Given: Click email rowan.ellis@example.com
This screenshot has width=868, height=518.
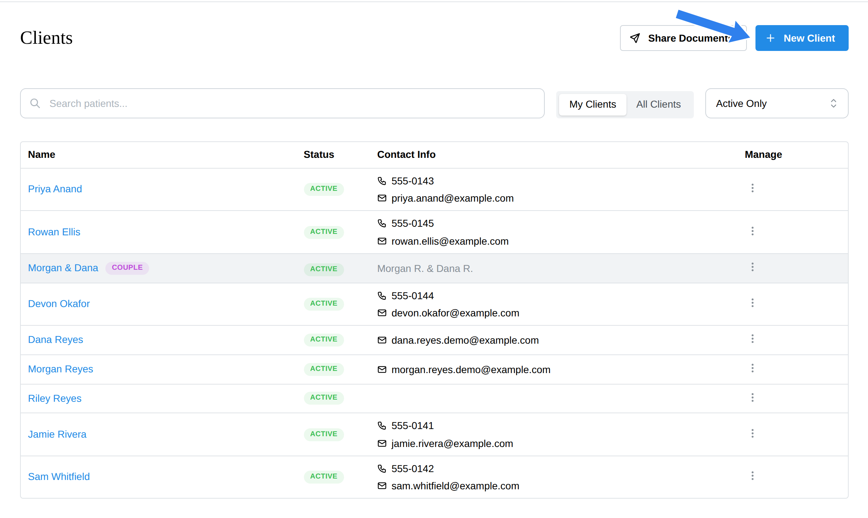Looking at the screenshot, I should (x=450, y=241).
